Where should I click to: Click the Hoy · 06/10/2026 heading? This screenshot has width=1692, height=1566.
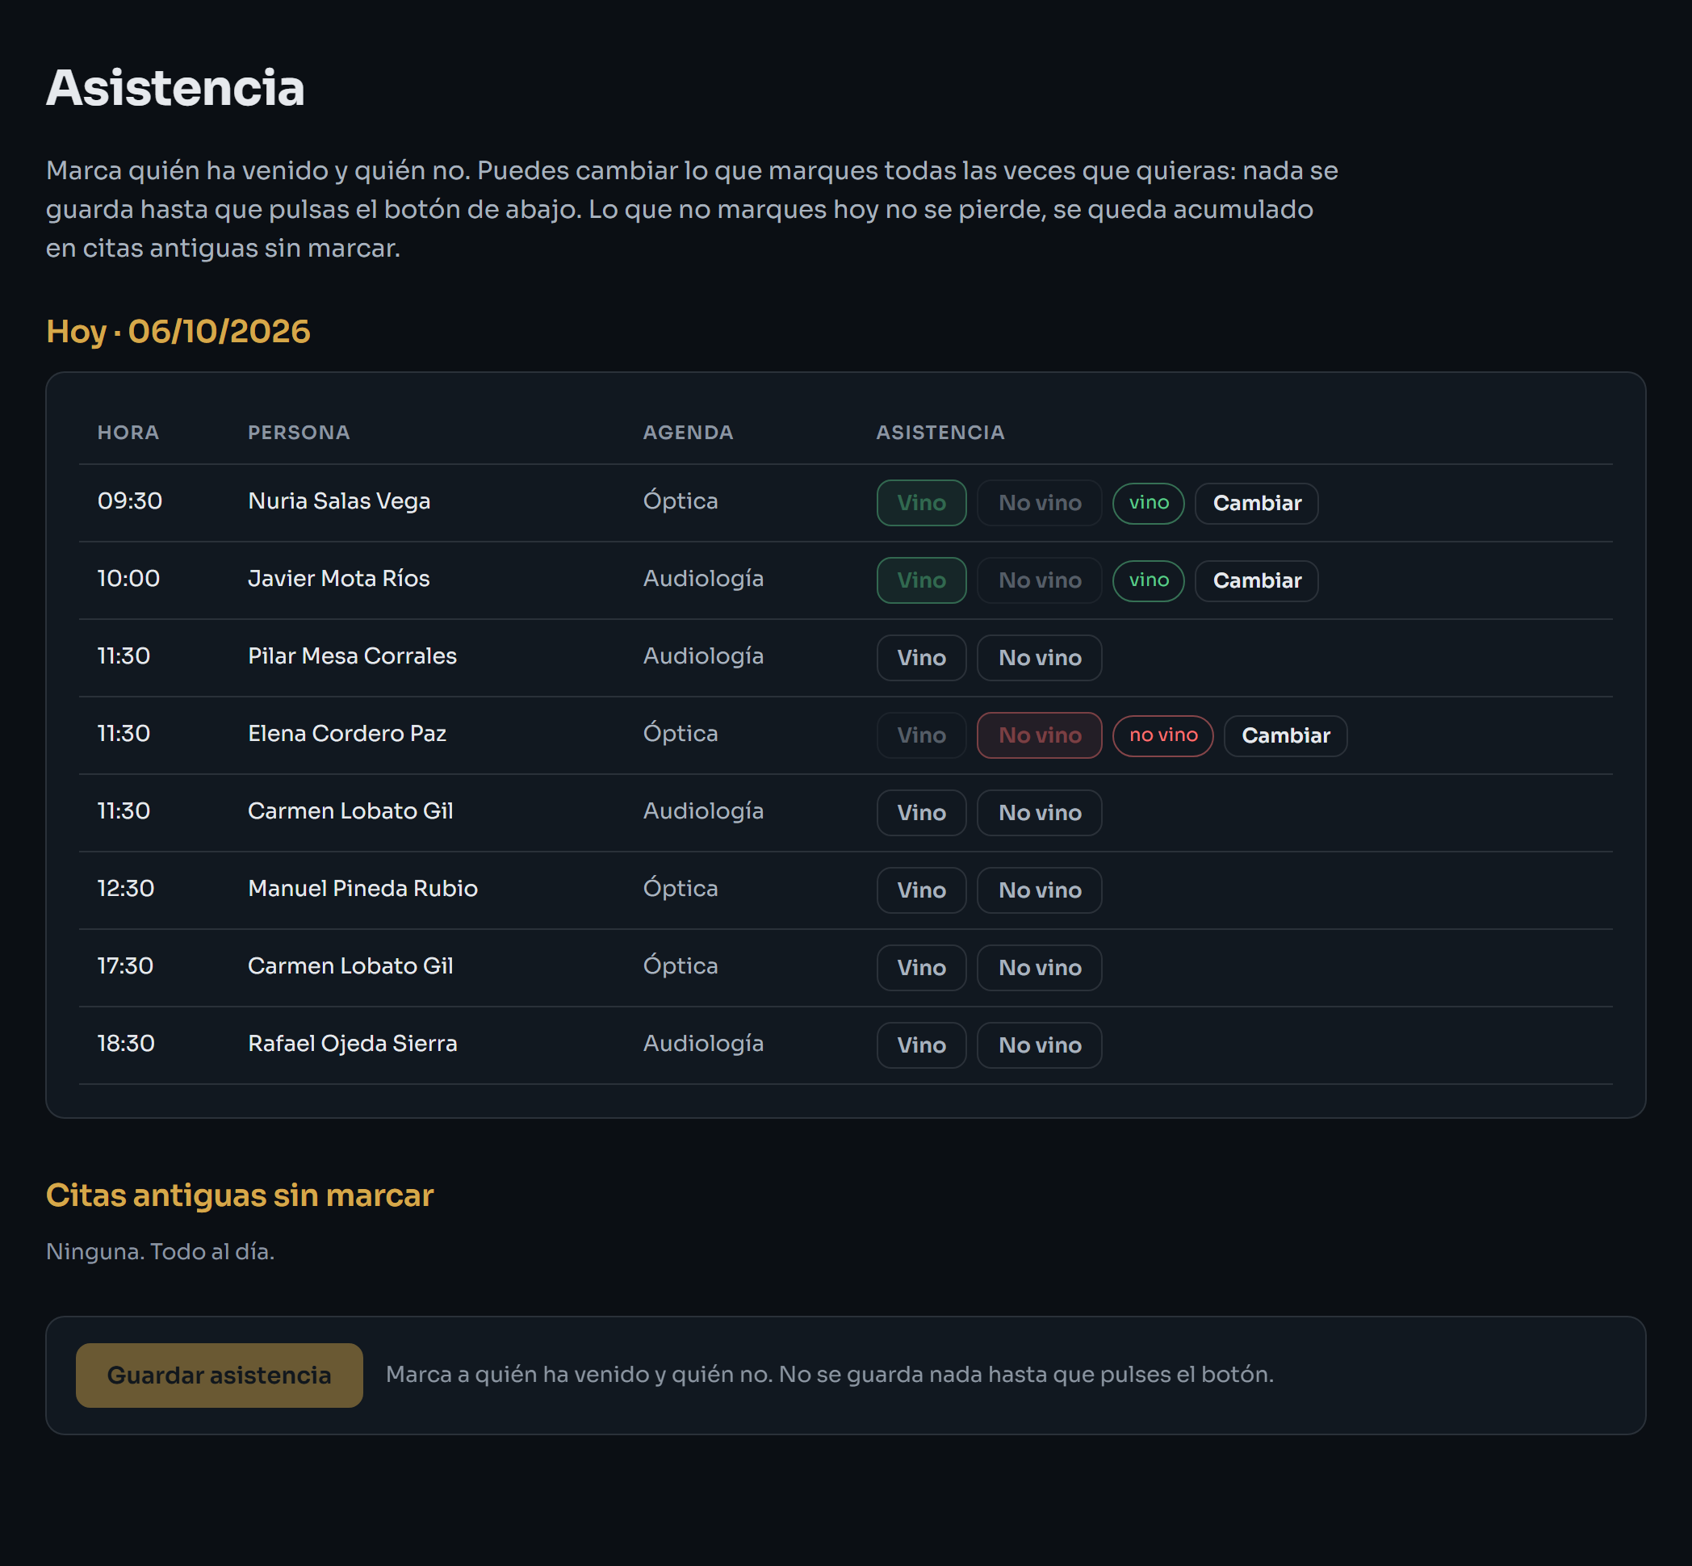coord(178,331)
